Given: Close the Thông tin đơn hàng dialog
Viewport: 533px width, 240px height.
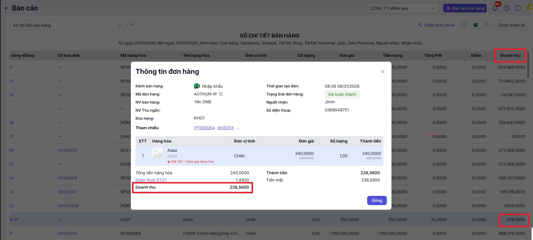Looking at the screenshot, I should pos(382,72).
